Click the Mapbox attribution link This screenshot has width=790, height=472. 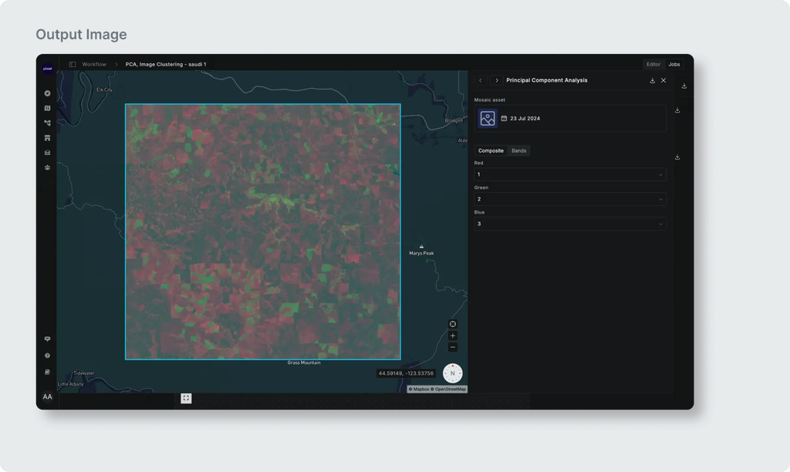pos(419,389)
